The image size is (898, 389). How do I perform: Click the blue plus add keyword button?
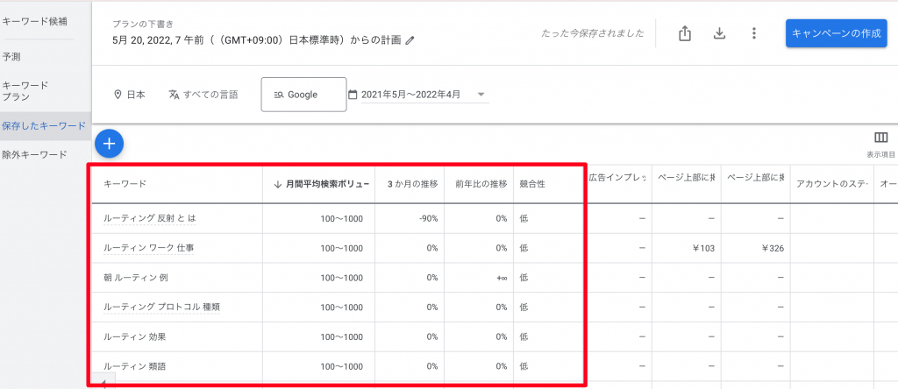109,142
